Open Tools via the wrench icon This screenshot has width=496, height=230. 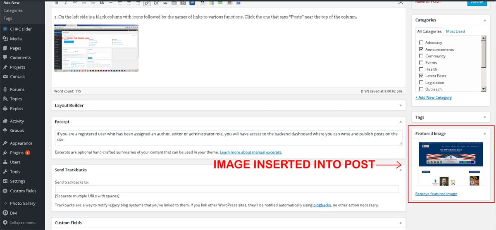point(5,172)
